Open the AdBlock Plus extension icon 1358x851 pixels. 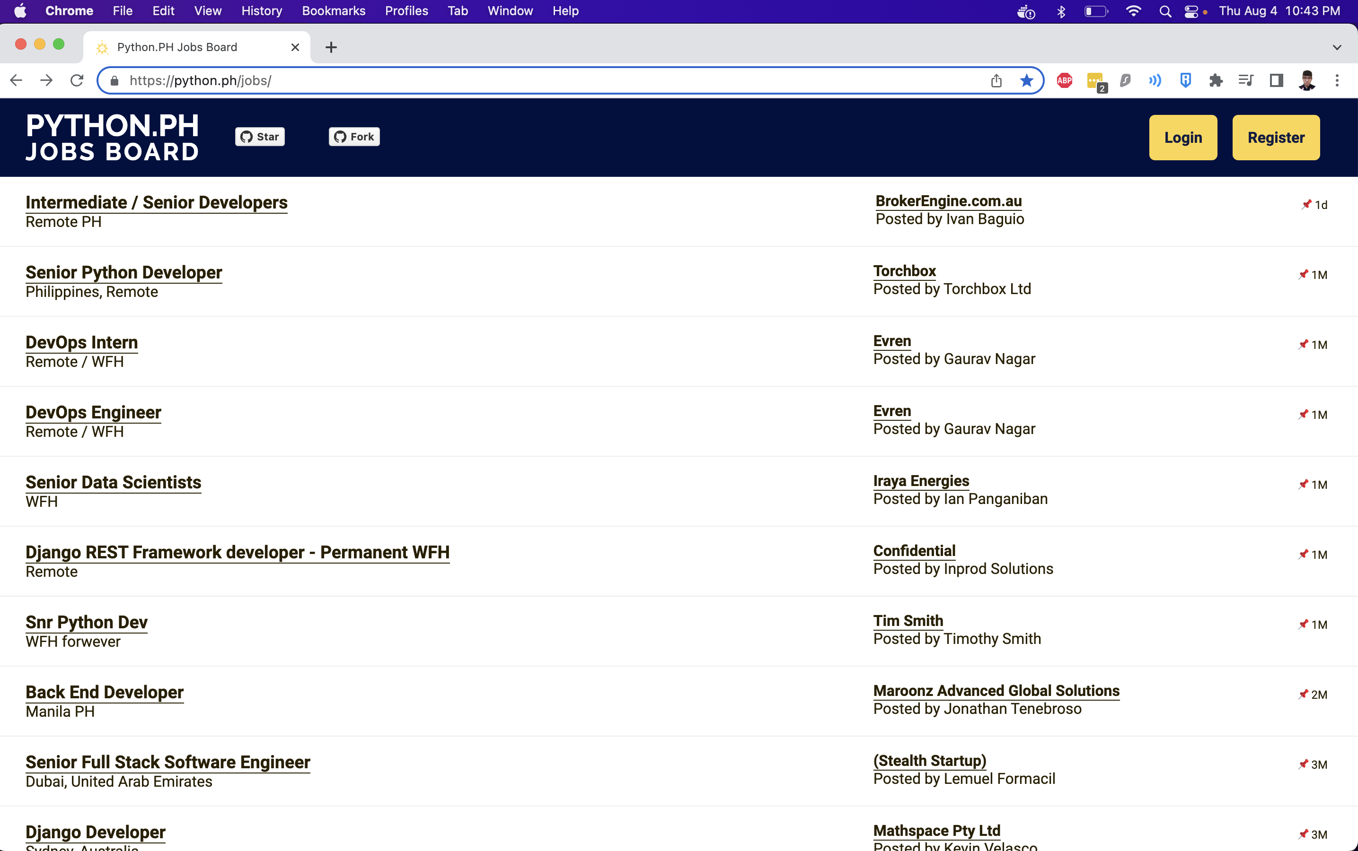1064,80
